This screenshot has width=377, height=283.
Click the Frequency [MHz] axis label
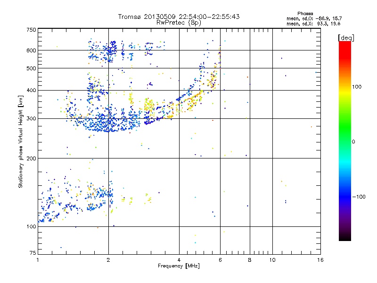tap(179, 266)
